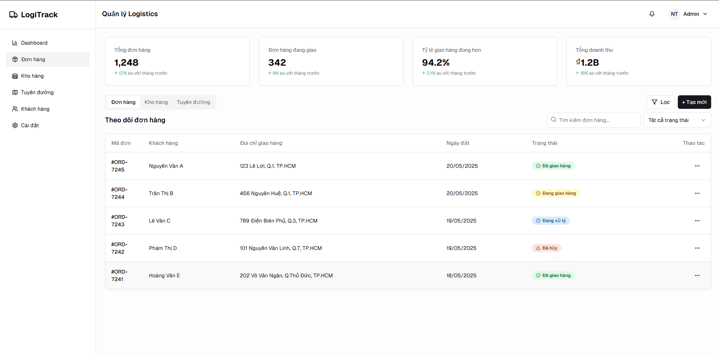
Task: Click the Khách hàng column header
Action: [164, 143]
